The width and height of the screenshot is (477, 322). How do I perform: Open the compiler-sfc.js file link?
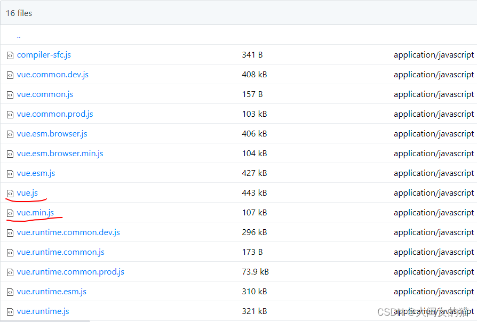44,55
